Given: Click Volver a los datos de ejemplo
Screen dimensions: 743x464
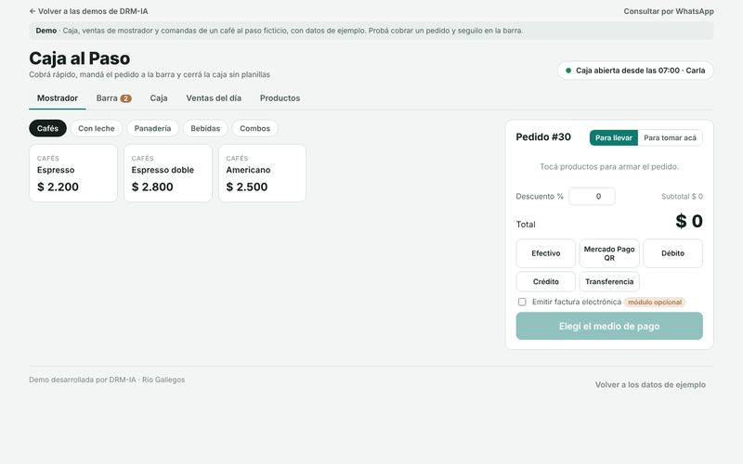Looking at the screenshot, I should tap(650, 384).
